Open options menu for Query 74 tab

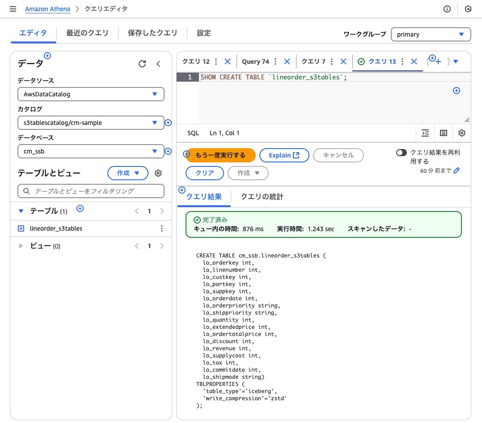[x=275, y=62]
